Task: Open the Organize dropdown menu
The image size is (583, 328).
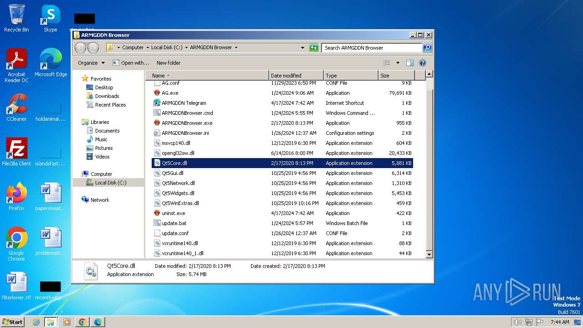Action: coord(91,63)
